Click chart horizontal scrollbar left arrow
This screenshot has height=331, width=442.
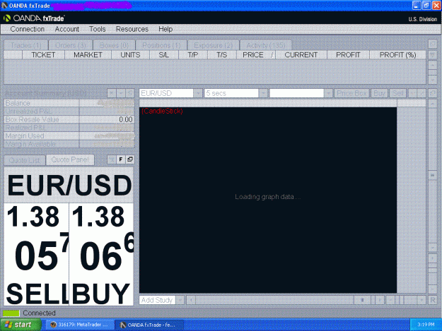tap(191, 300)
